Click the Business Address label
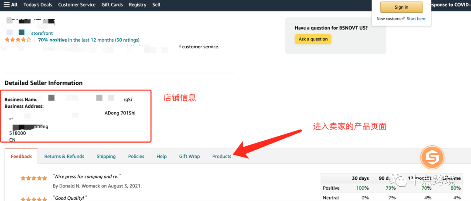471x201 pixels. (24, 106)
